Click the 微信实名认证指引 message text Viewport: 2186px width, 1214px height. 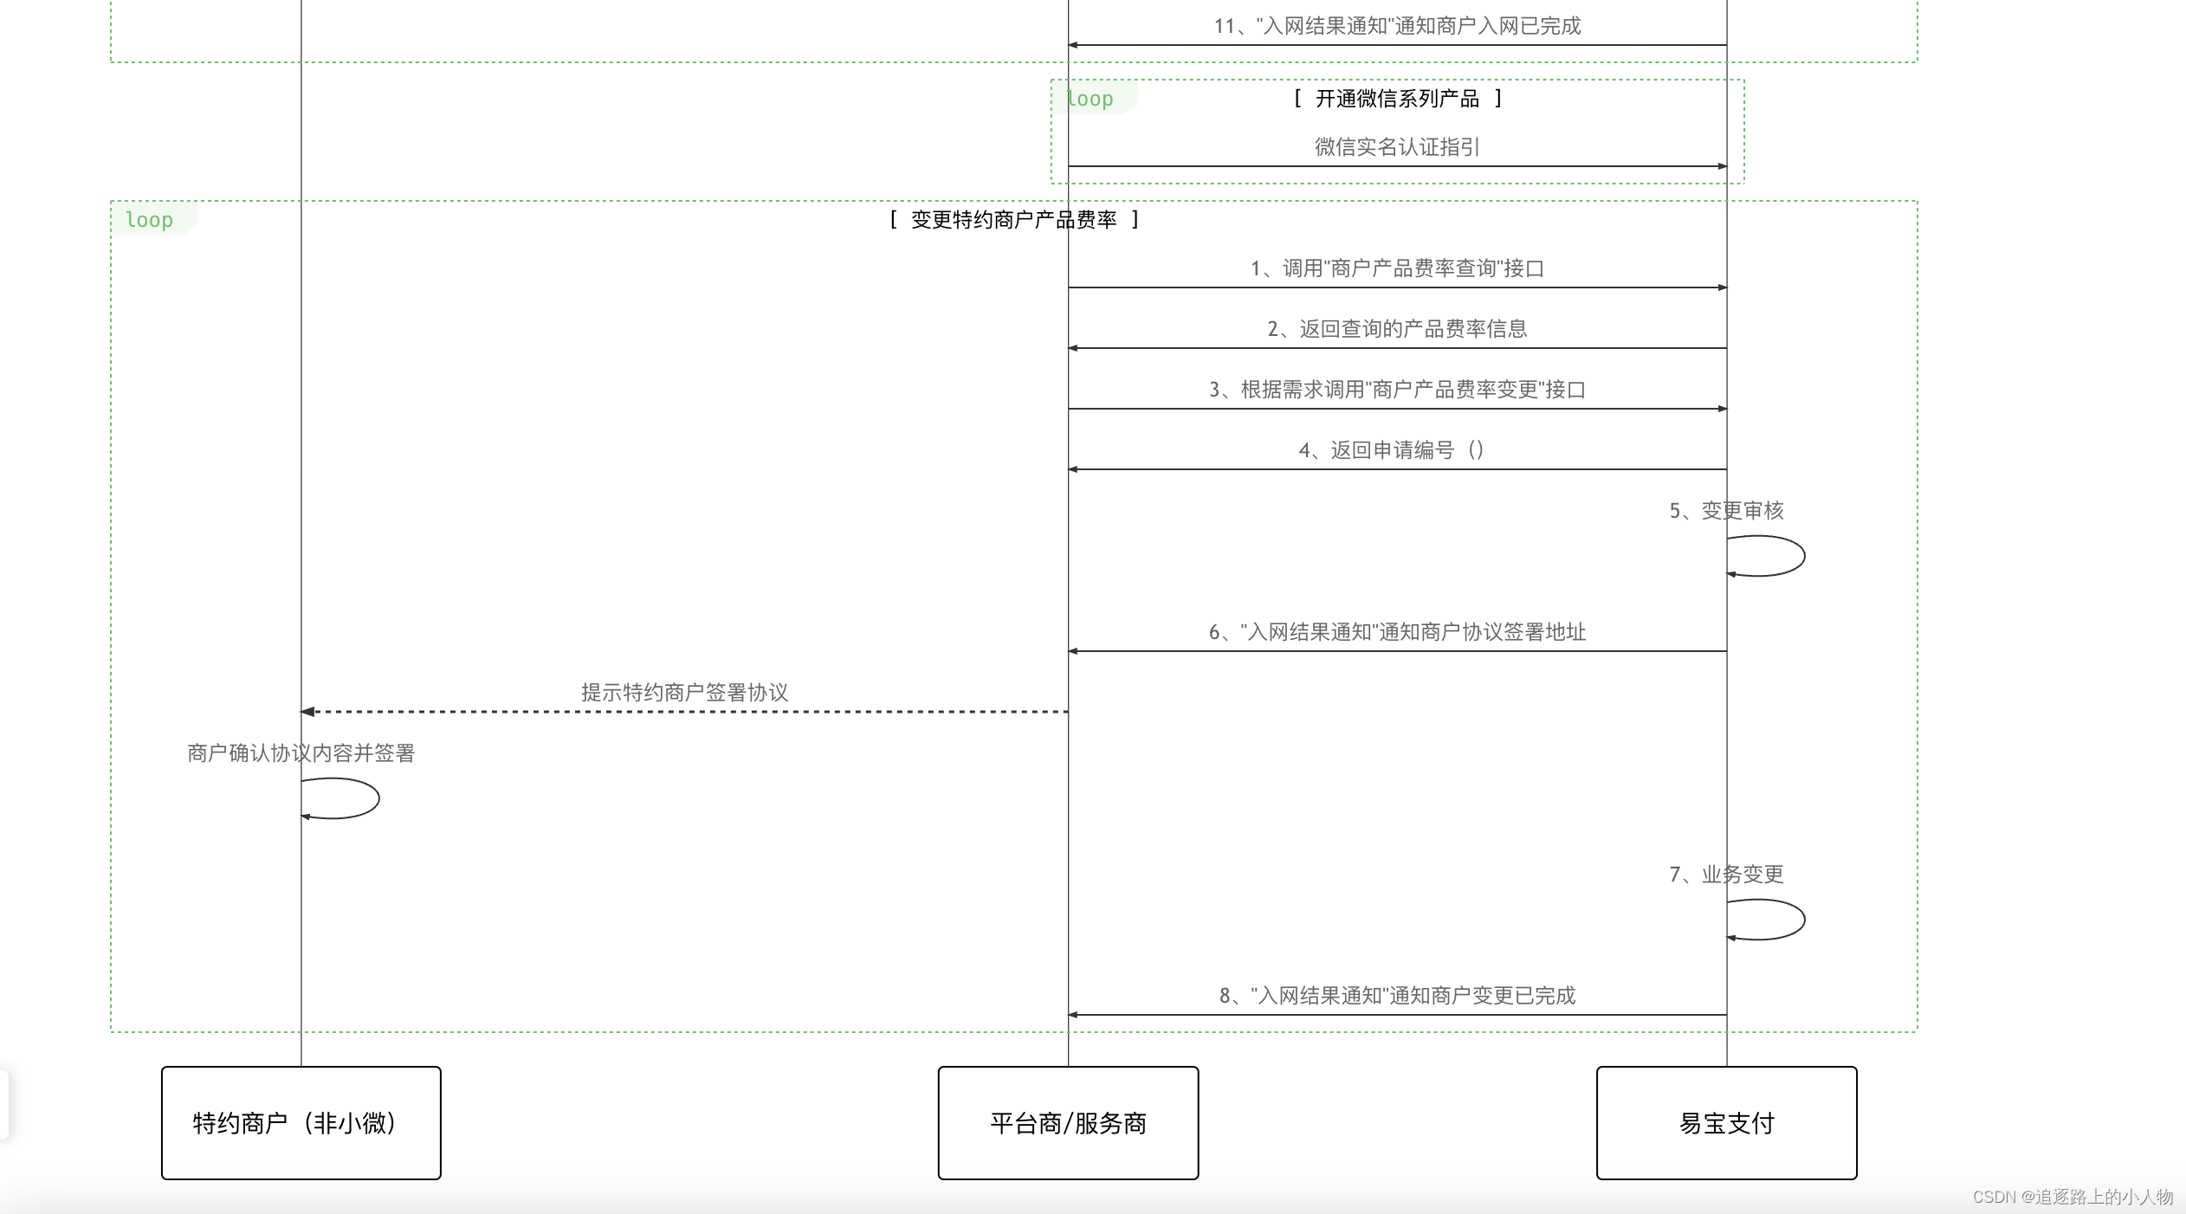pos(1396,147)
